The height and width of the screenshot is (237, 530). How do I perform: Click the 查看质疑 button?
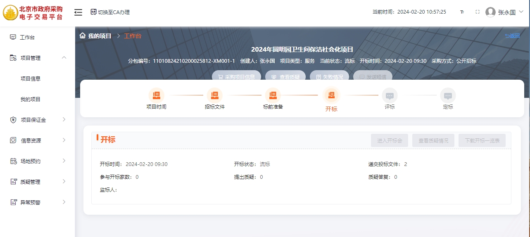point(286,76)
